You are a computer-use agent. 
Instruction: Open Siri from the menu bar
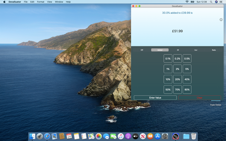pyautogui.click(x=216, y=2)
